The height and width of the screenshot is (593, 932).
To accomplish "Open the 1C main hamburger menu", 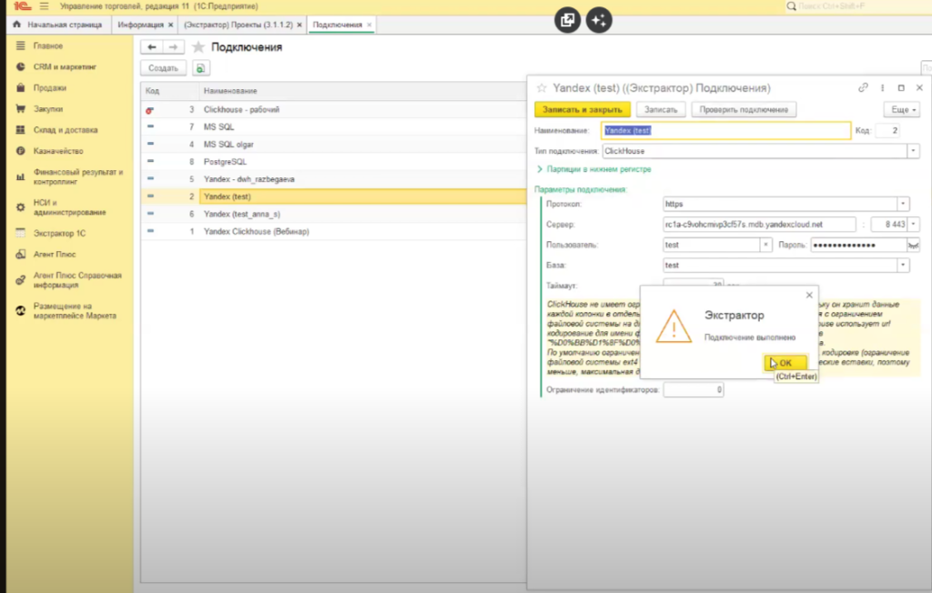I will tap(44, 6).
